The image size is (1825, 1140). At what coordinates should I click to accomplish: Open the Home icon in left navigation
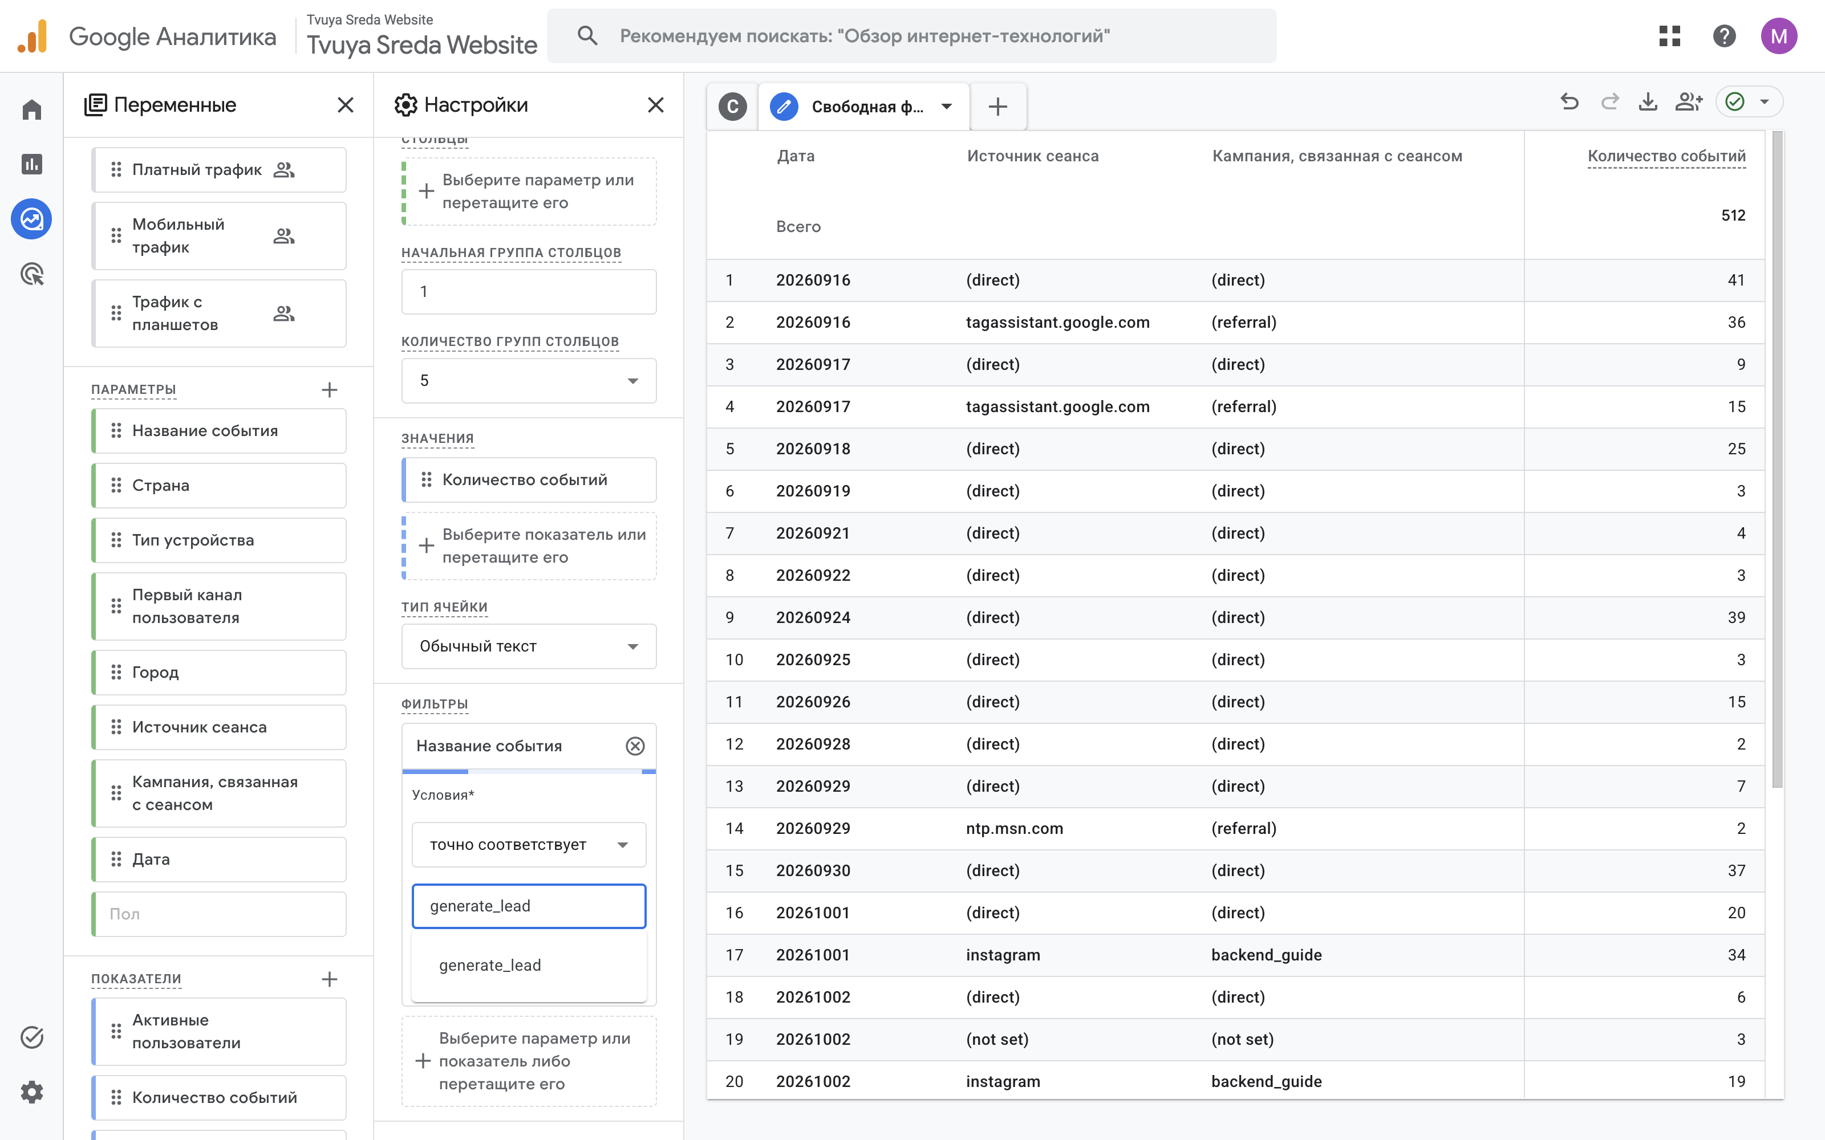point(32,110)
